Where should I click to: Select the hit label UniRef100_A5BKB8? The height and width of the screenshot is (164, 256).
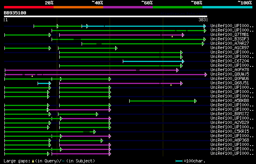pos(230,101)
